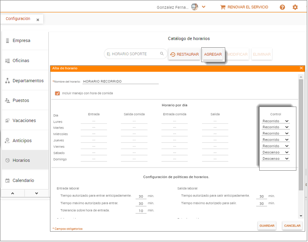
Task: Toggle Incluir manejo con hora de comida
Action: tap(58, 93)
